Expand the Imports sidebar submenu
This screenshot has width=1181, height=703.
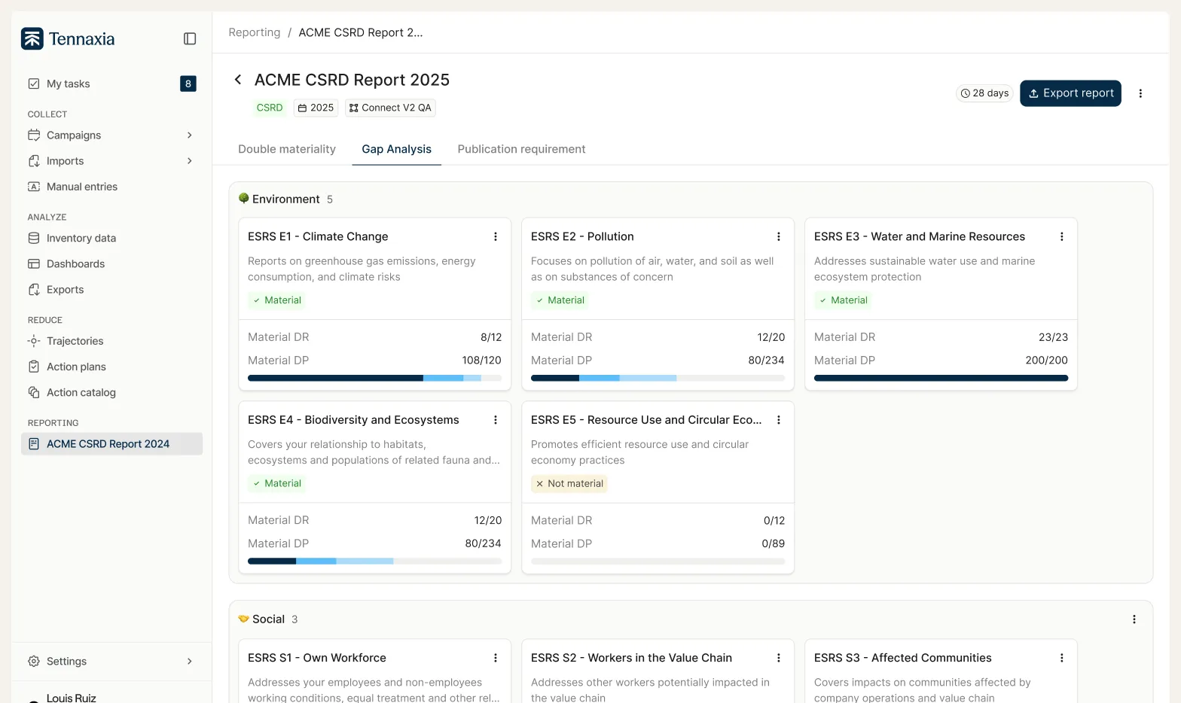pos(189,161)
